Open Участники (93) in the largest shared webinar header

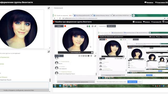[x=156, y=22]
